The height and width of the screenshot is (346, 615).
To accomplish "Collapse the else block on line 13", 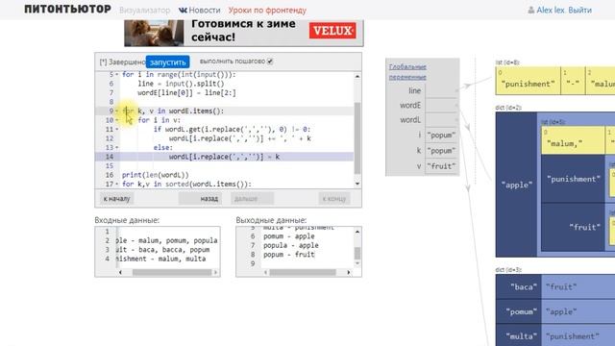I will 117,147.
